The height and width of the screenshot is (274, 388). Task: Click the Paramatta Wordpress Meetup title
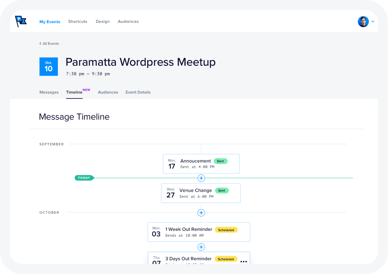coord(140,62)
